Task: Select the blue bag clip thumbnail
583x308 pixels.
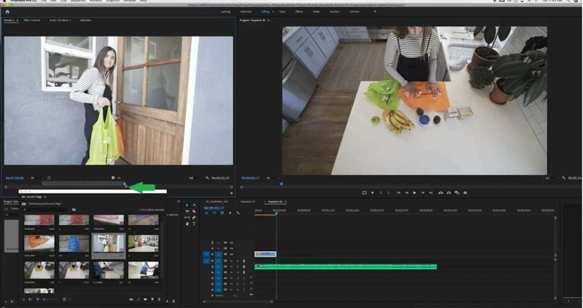Action: click(x=74, y=243)
